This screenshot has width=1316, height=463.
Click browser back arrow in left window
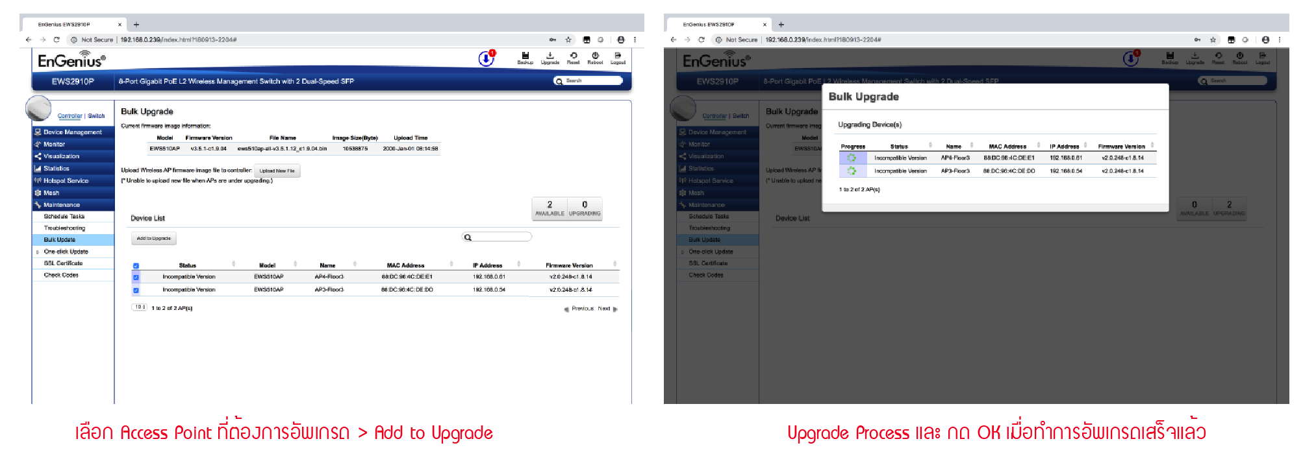pyautogui.click(x=29, y=40)
